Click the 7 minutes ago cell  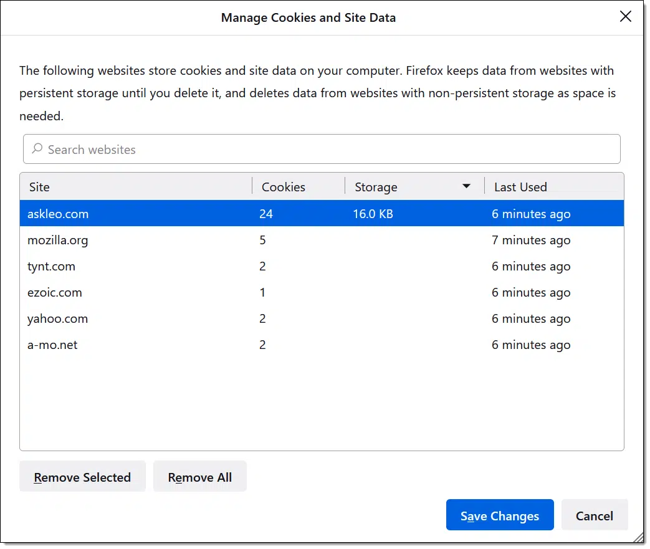pos(531,241)
